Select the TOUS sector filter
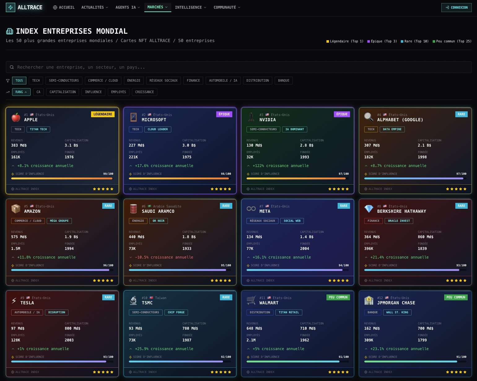 19,81
